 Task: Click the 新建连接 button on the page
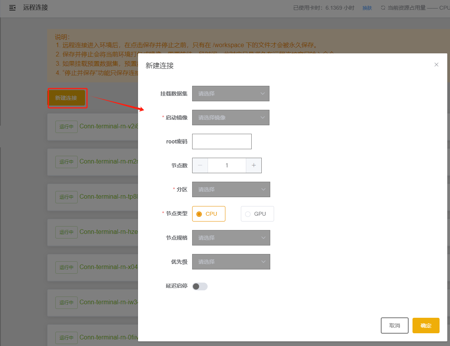66,98
